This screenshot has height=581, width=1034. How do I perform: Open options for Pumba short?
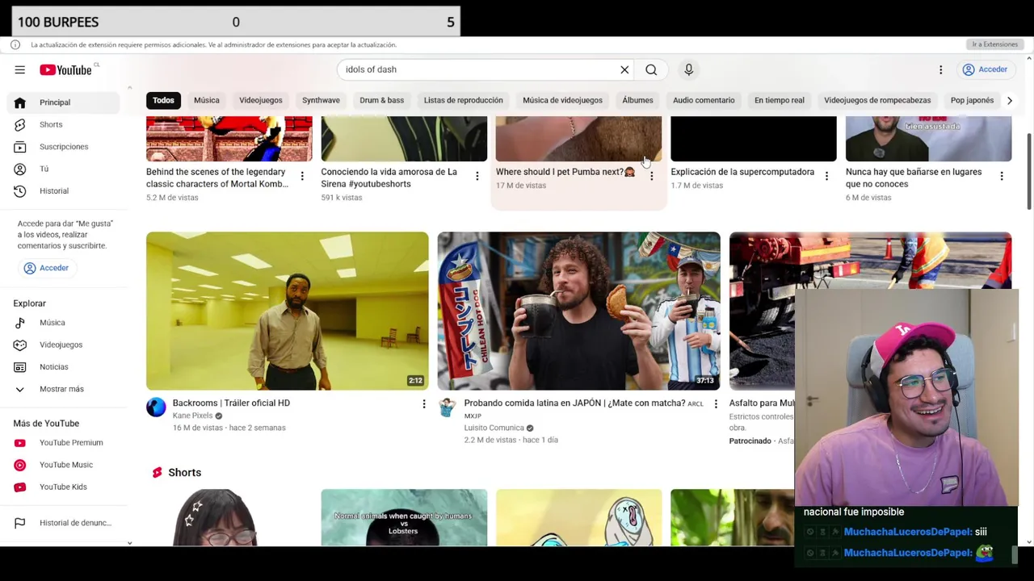tap(651, 176)
